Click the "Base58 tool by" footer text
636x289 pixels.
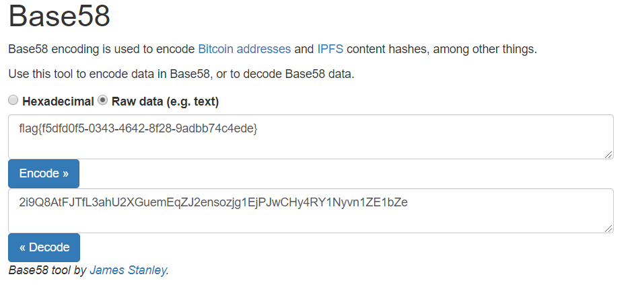point(47,270)
